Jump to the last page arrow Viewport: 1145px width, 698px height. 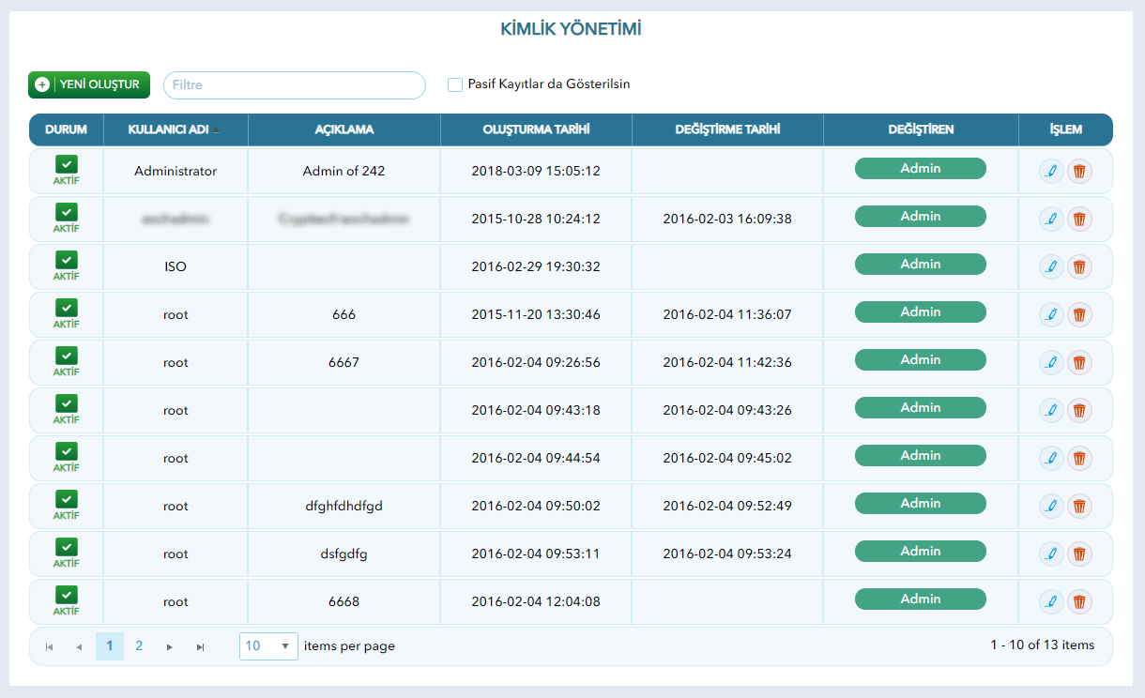point(200,646)
